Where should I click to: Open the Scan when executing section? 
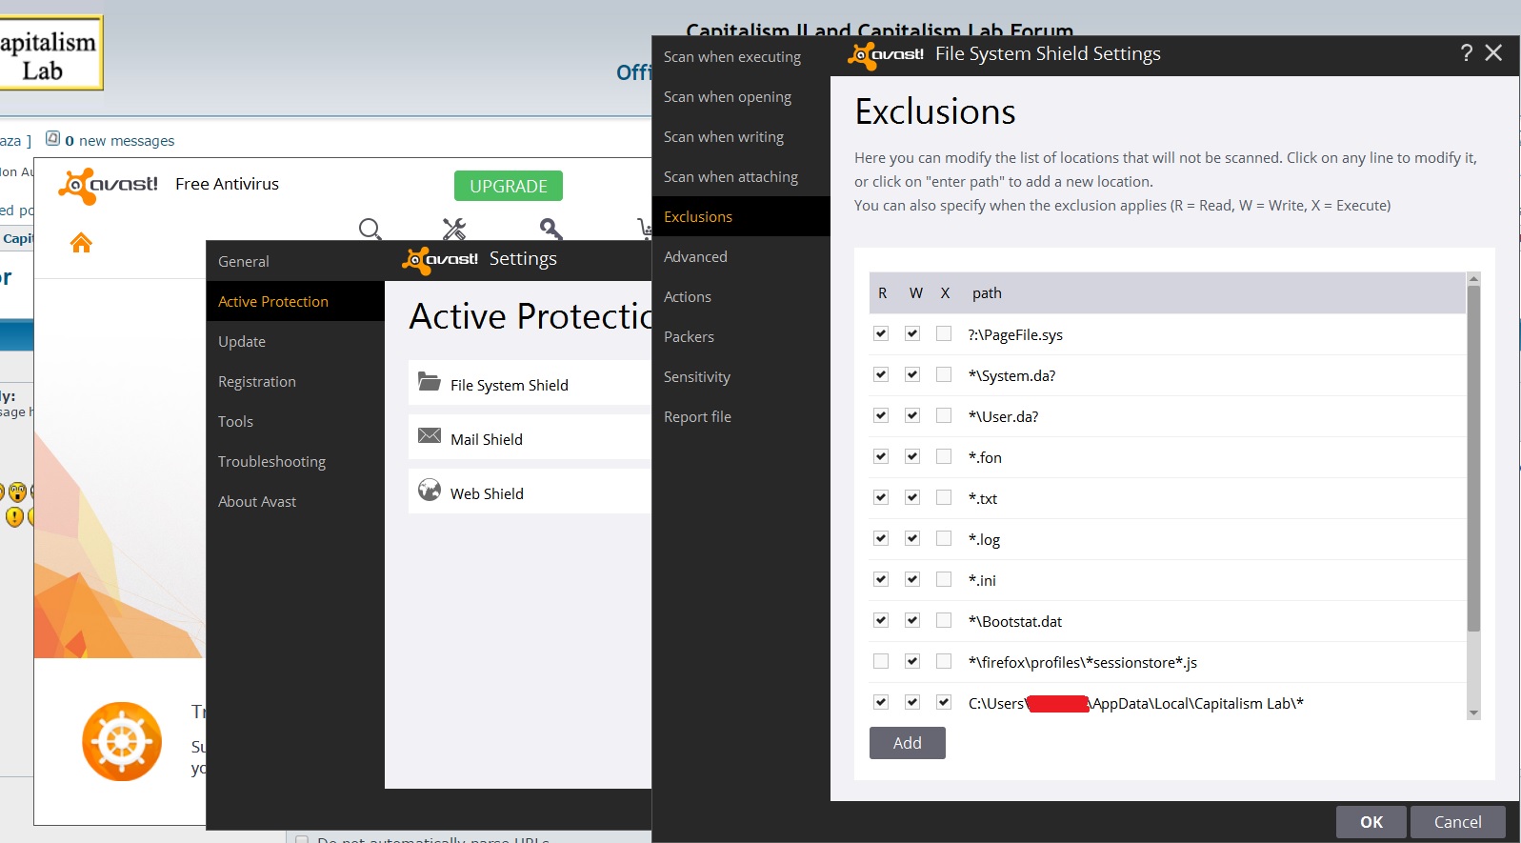(741, 56)
